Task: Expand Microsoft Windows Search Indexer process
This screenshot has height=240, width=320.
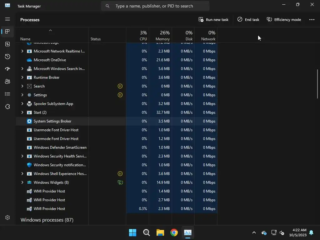Action: (22, 69)
